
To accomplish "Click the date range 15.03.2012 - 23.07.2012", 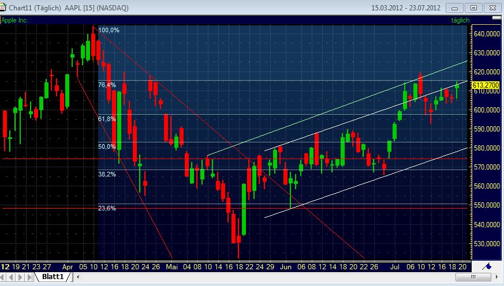I will [406, 7].
